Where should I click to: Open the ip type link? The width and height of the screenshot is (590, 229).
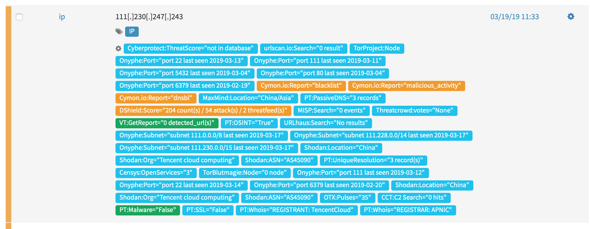tap(62, 17)
